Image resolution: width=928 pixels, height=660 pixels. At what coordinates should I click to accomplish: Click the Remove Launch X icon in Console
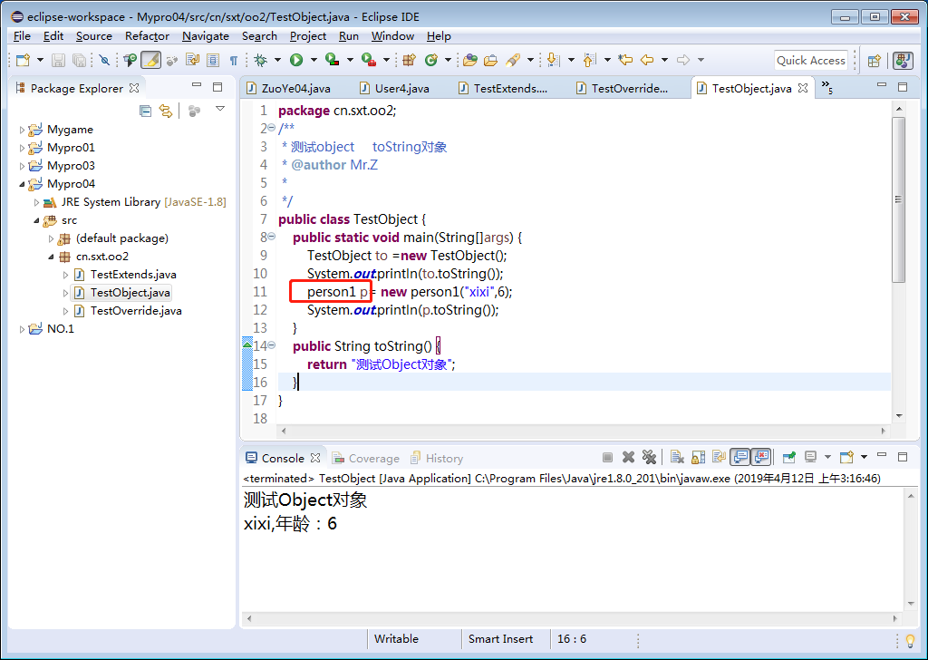coord(629,457)
